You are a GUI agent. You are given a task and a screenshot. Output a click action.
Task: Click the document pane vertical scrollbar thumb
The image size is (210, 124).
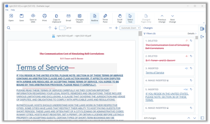click(140, 34)
